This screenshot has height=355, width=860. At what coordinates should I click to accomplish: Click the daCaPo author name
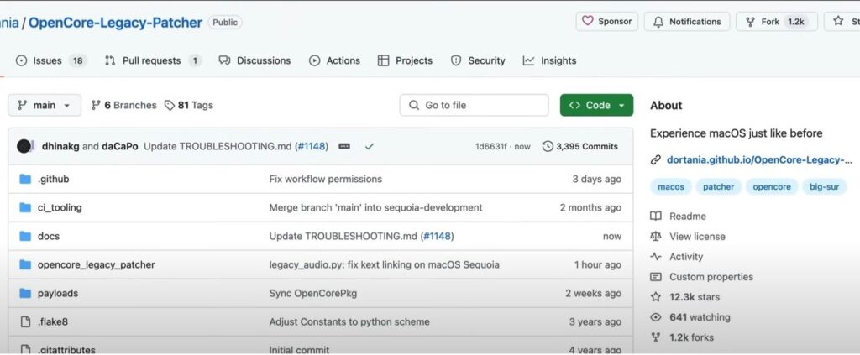[119, 146]
